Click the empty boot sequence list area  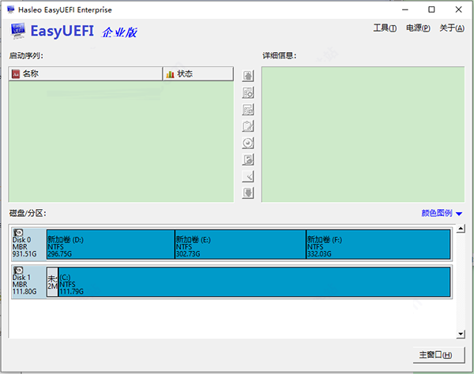(x=121, y=141)
